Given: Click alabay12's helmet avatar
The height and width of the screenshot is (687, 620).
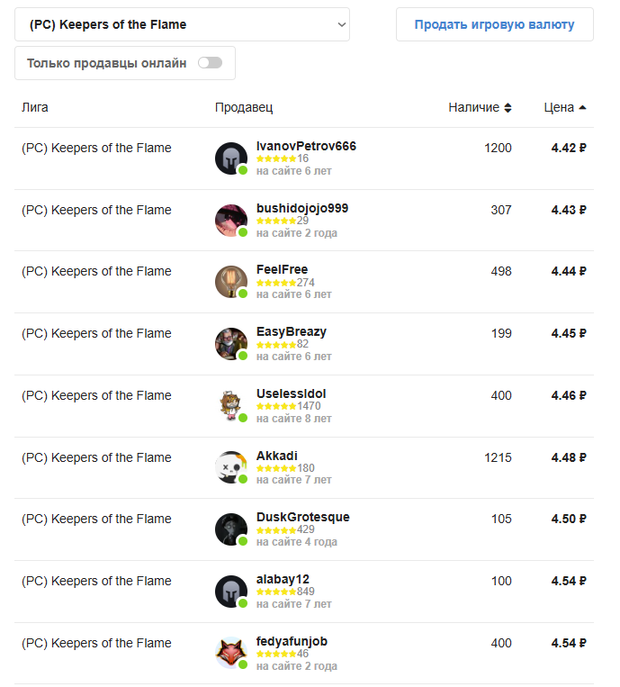Looking at the screenshot, I should [x=231, y=592].
